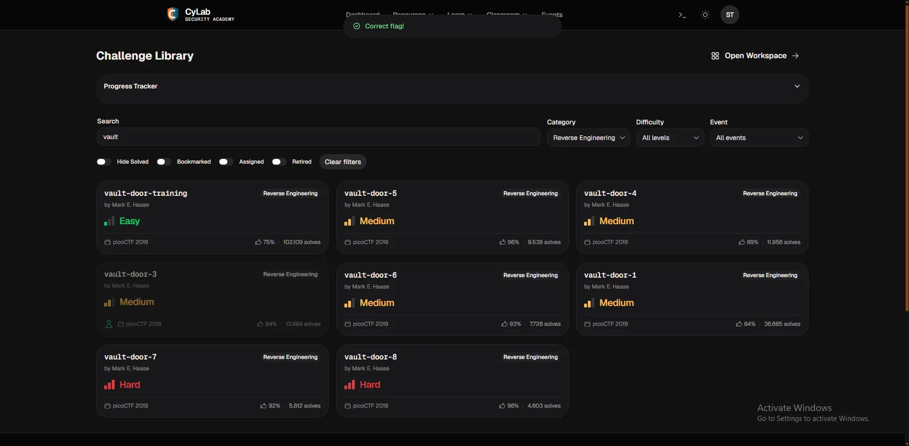Image resolution: width=909 pixels, height=446 pixels.
Task: Click green check icon in Correct flag toast
Action: [x=357, y=26]
